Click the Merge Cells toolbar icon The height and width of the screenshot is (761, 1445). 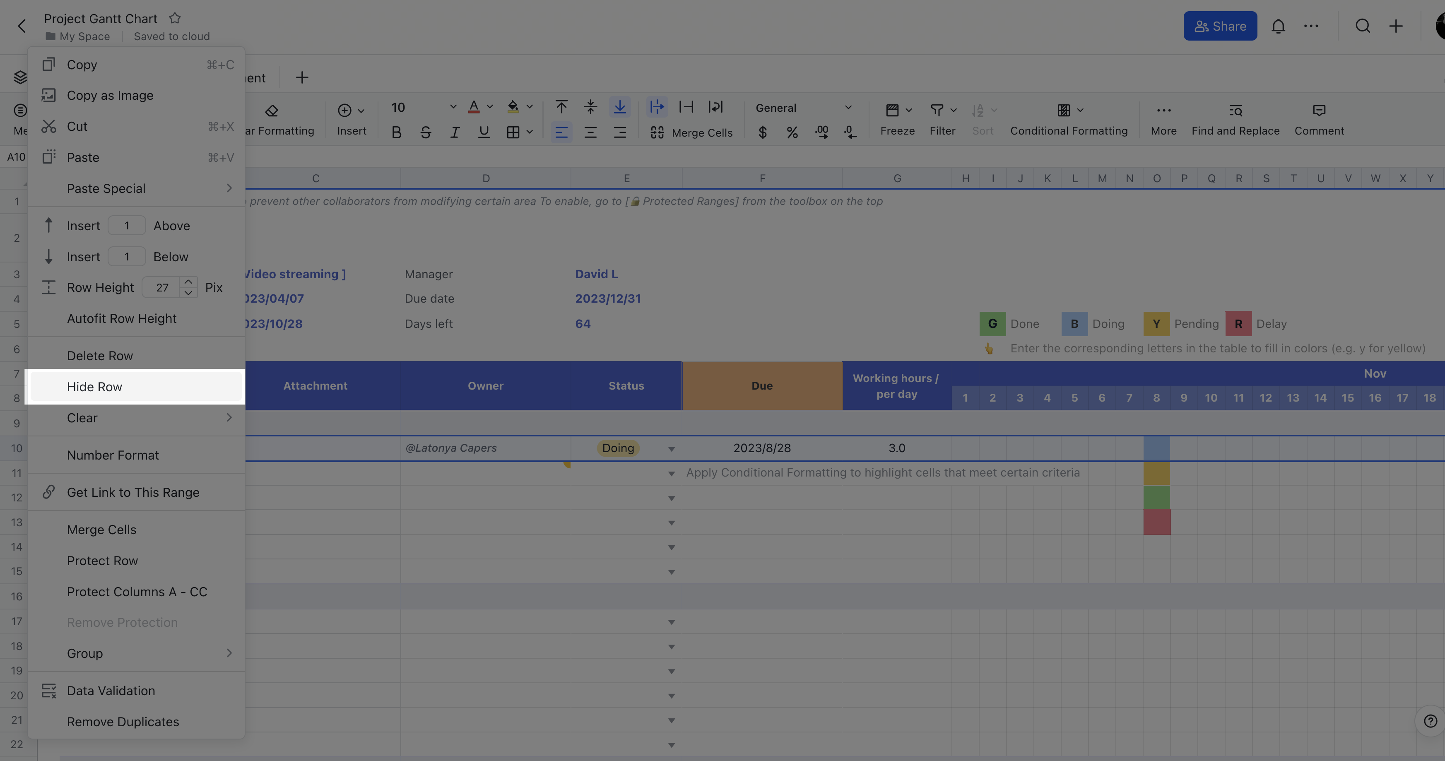pyautogui.click(x=657, y=132)
